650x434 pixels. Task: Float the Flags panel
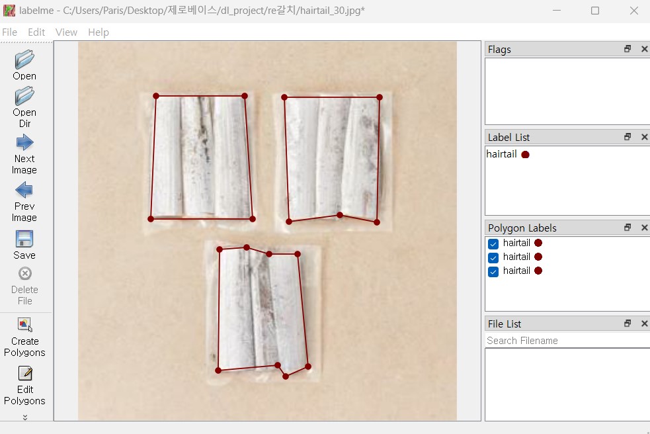pyautogui.click(x=628, y=49)
